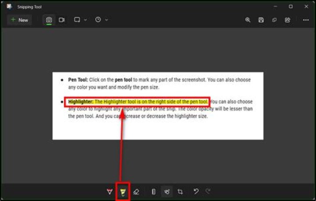This screenshot has width=316, height=201.
Task: Switch to Snip (camera) mode
Action: [x=49, y=20]
